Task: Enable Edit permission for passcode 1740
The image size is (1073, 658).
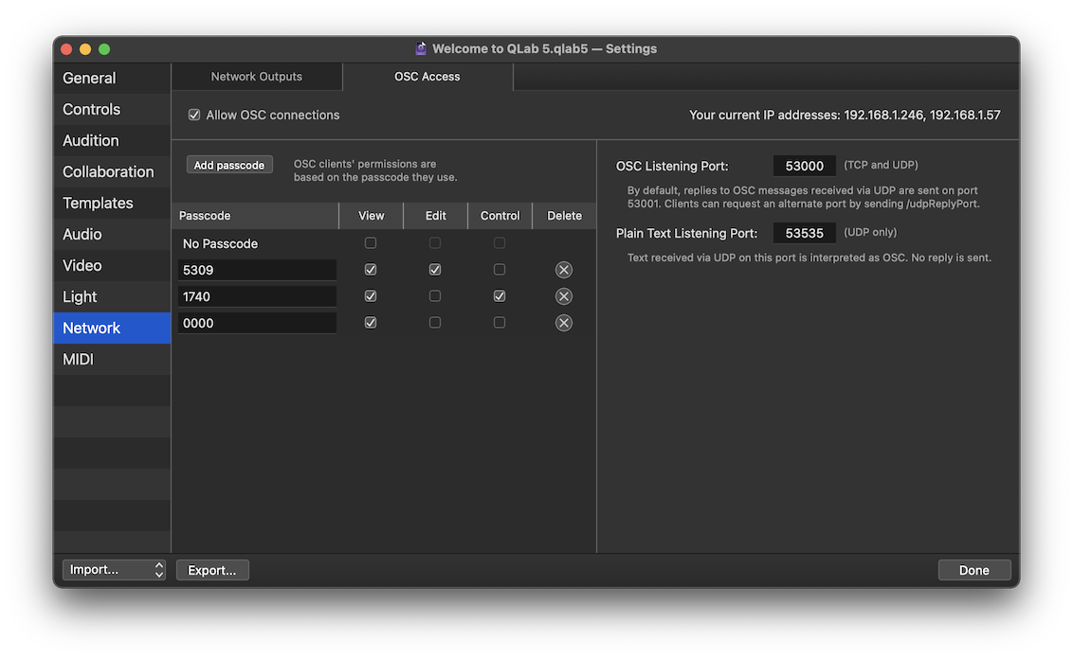Action: (435, 295)
